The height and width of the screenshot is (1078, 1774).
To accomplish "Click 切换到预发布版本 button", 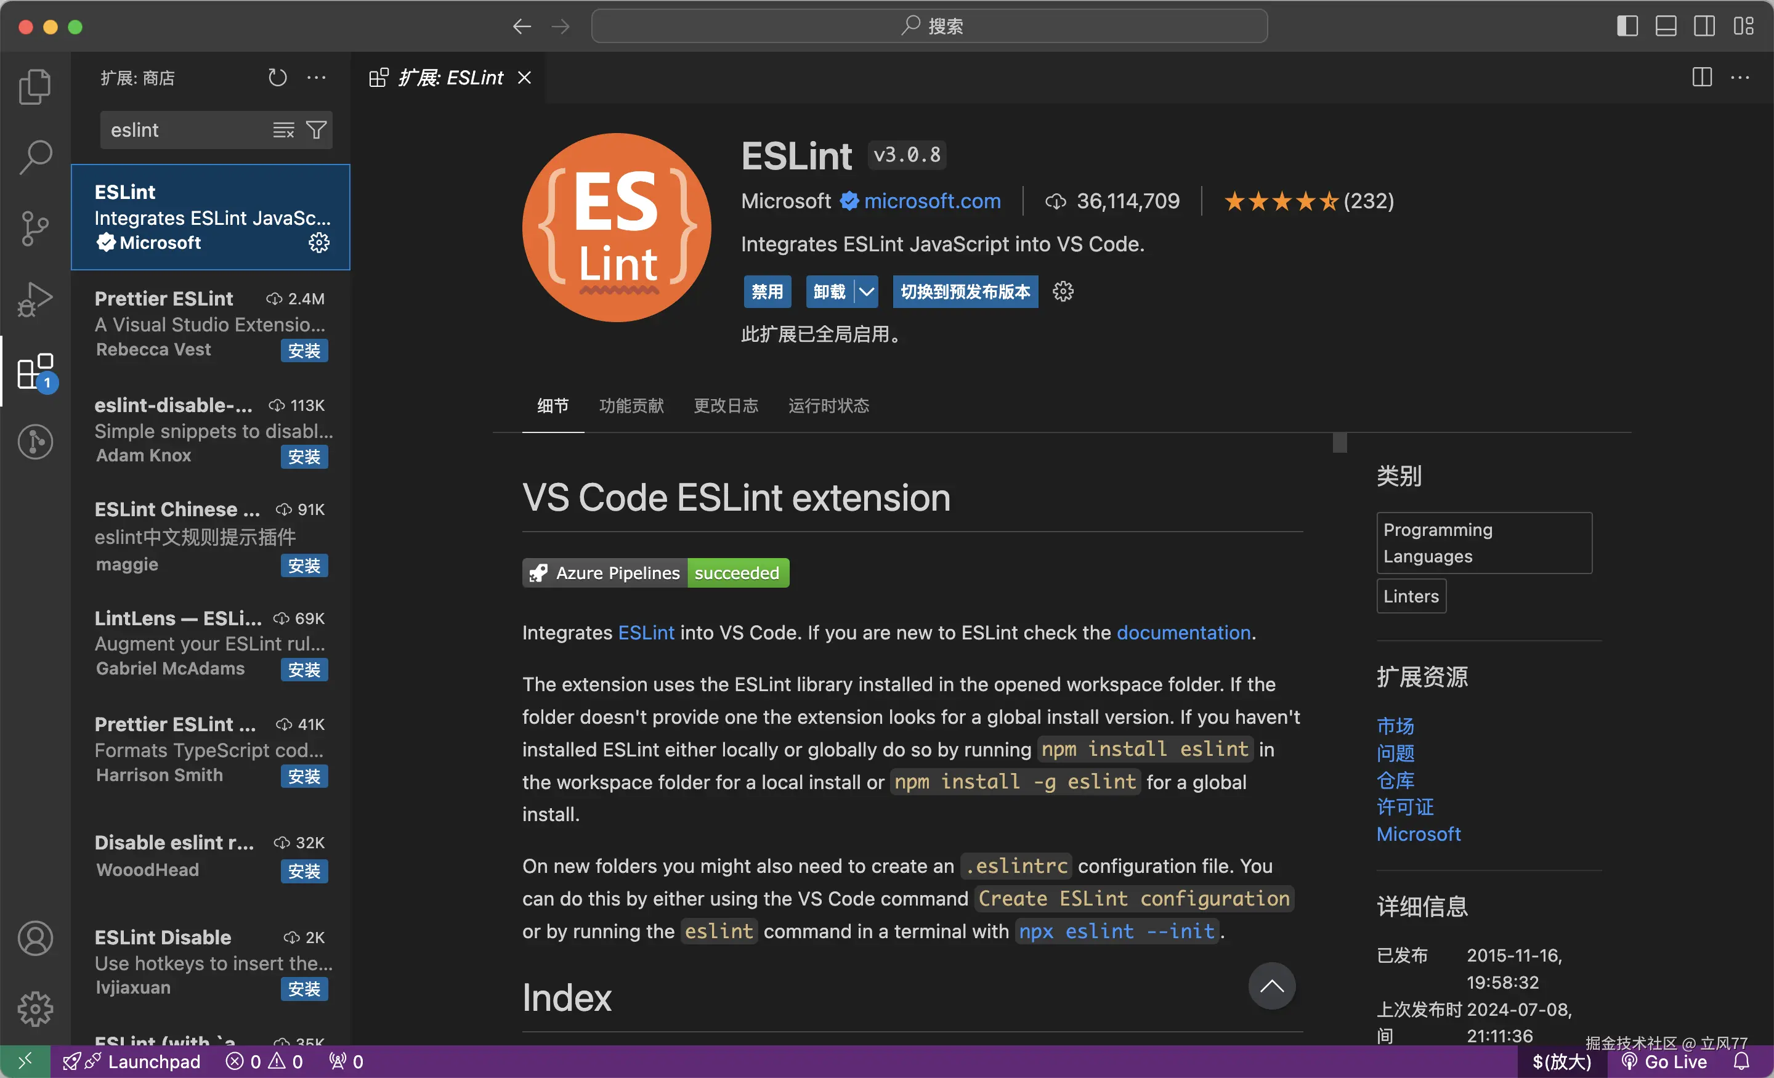I will click(x=965, y=291).
